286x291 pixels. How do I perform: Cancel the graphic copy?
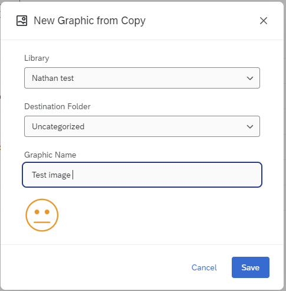204,267
